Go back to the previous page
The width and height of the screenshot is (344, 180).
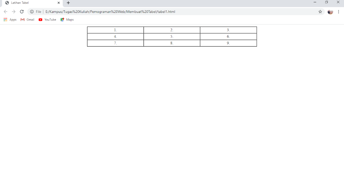(5, 12)
